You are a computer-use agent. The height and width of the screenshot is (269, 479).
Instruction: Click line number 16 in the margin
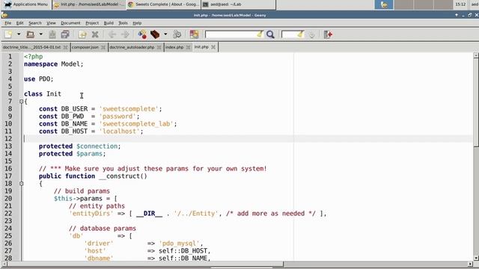point(8,169)
